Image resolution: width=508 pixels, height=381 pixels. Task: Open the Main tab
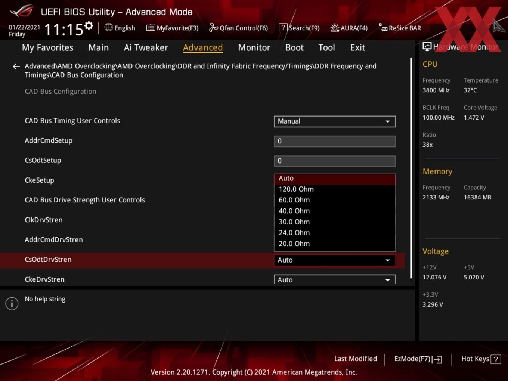pyautogui.click(x=99, y=47)
